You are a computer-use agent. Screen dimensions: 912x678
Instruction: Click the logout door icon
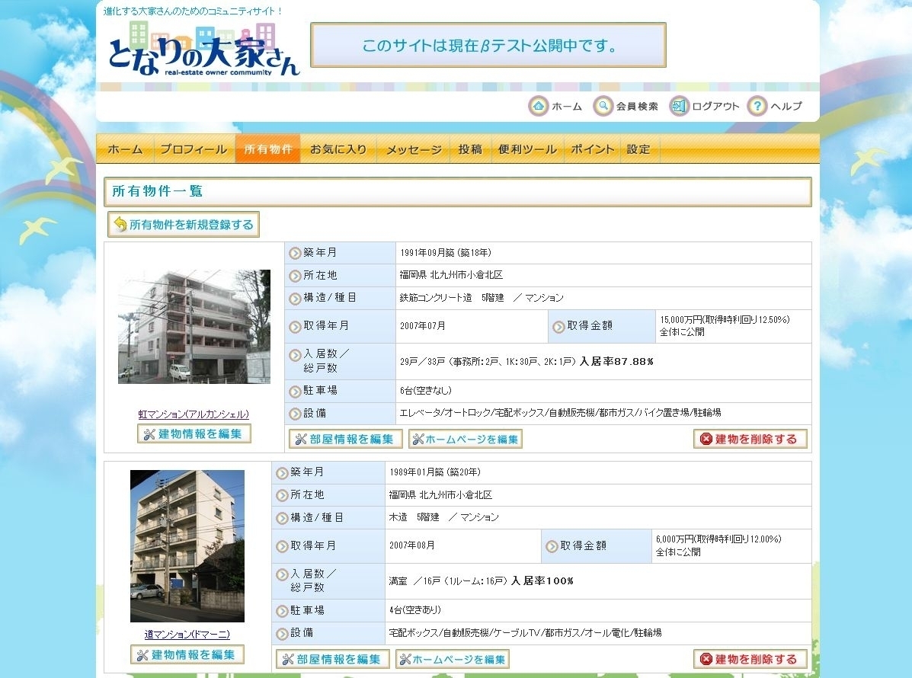pos(679,107)
